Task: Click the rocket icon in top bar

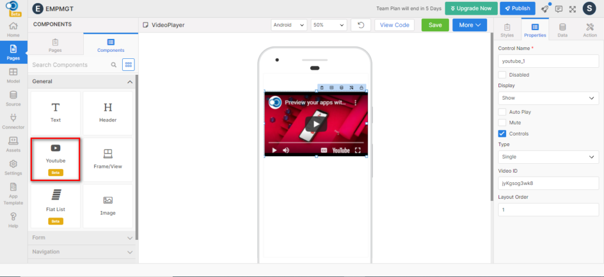Action: [x=544, y=9]
